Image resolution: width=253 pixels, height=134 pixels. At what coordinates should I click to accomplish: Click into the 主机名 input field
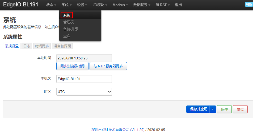(84, 79)
